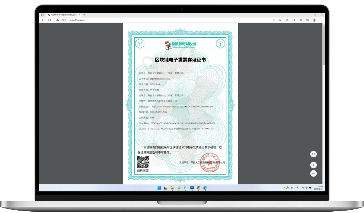Click the 颁发日期 value 2022-12-09
This screenshot has height=213, width=364.
(155, 84)
